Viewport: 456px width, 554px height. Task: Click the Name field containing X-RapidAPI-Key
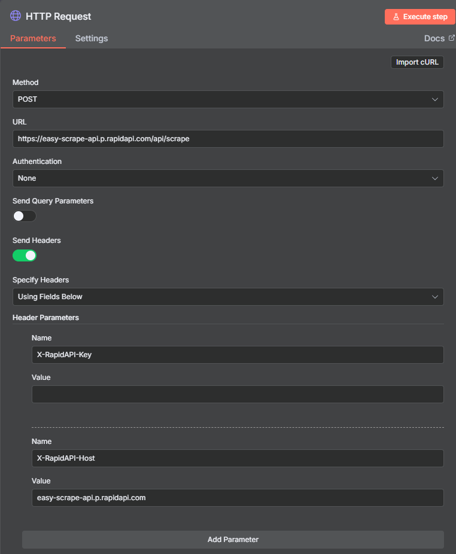click(237, 355)
